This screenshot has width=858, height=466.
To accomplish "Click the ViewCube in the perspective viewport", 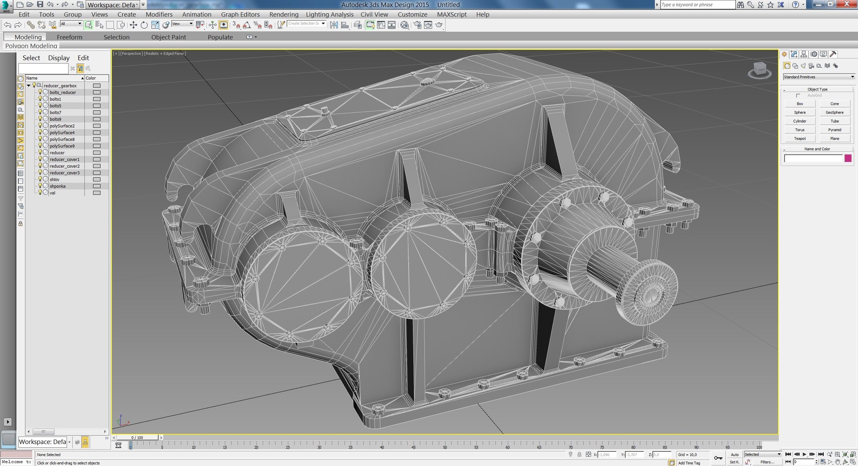I will (x=760, y=70).
